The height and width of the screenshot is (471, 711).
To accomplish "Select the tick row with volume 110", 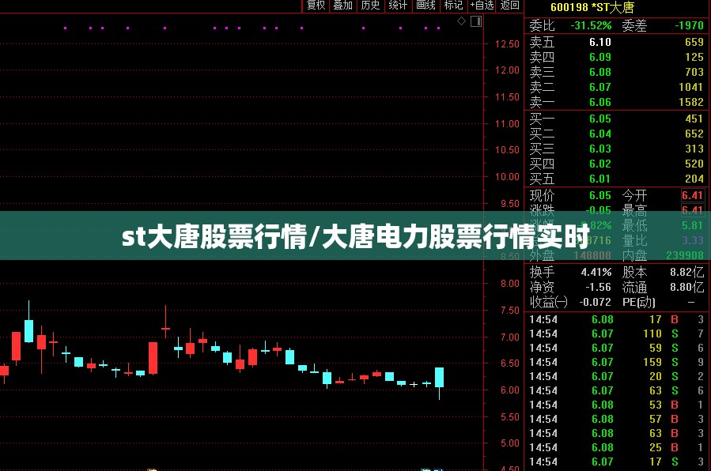I will 617,333.
